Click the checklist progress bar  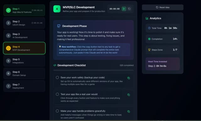[x=94, y=70]
